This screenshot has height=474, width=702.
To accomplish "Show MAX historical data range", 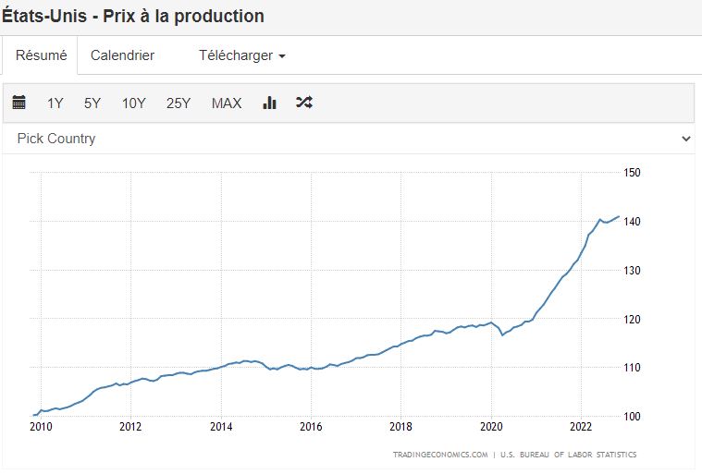I will point(227,103).
